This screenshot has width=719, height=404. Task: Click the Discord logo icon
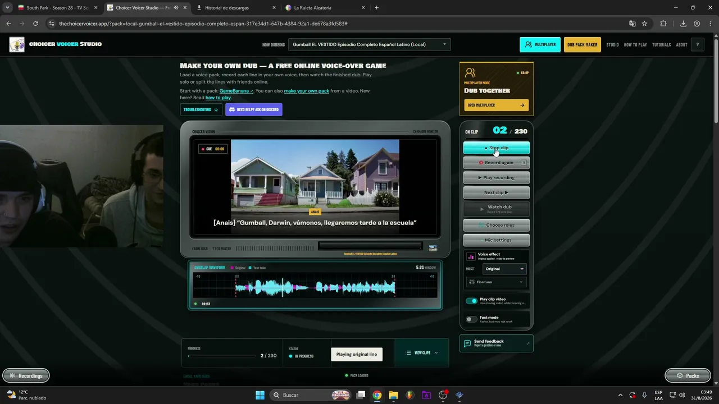[x=233, y=109]
